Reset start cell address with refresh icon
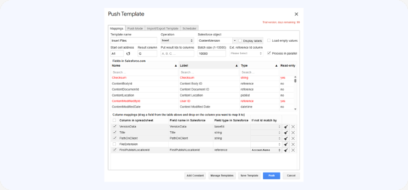Image resolution: width=408 pixels, height=190 pixels. tap(128, 54)
